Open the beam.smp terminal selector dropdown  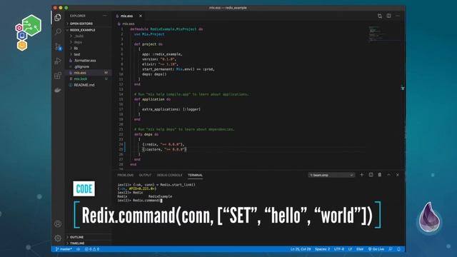pyautogui.click(x=331, y=175)
